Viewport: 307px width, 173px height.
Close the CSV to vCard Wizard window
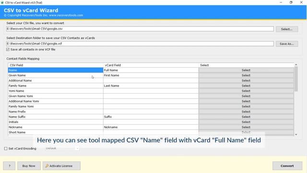pyautogui.click(x=301, y=2)
